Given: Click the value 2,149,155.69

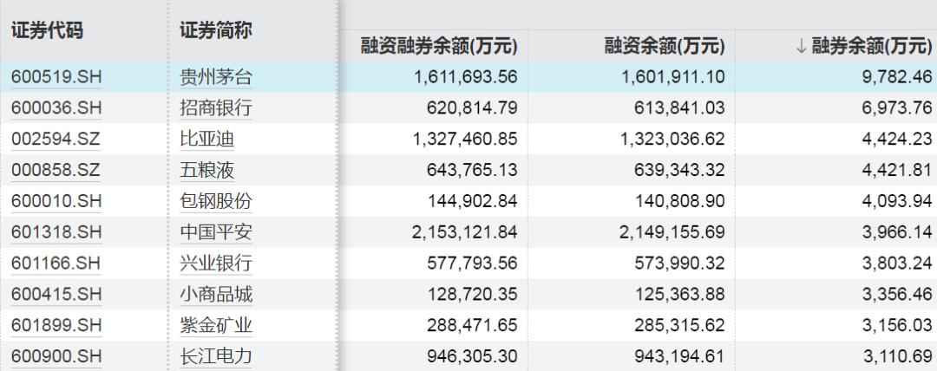Looking at the screenshot, I should pyautogui.click(x=672, y=232).
